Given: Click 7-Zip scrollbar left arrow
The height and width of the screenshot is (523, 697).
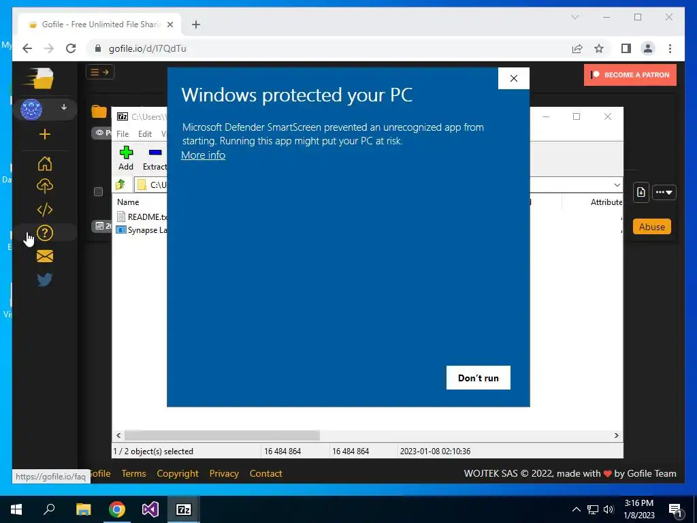Looking at the screenshot, I should coord(118,435).
